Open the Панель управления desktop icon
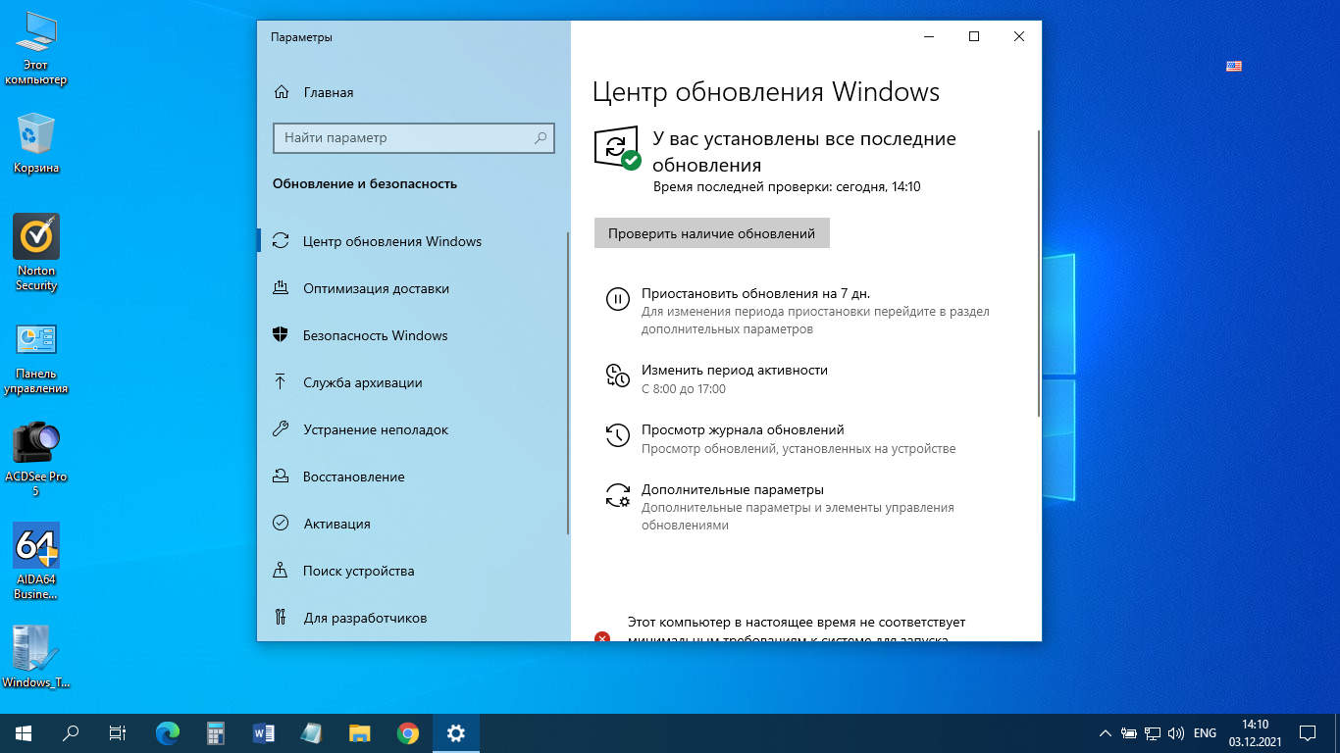Image resolution: width=1340 pixels, height=753 pixels. pyautogui.click(x=36, y=340)
